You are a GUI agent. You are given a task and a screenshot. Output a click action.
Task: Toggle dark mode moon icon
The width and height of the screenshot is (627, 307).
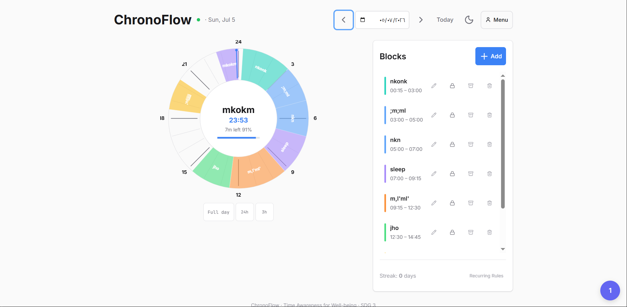point(469,20)
